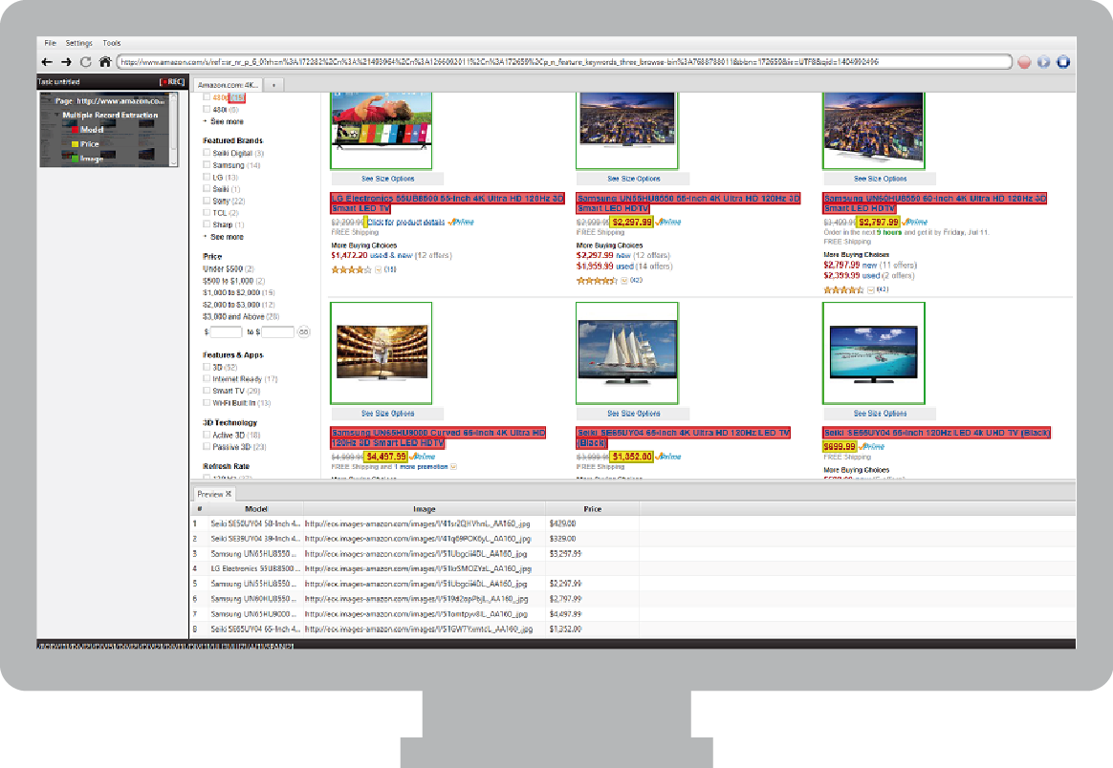1113x768 pixels.
Task: Open a new browser tab with plus
Action: [274, 85]
